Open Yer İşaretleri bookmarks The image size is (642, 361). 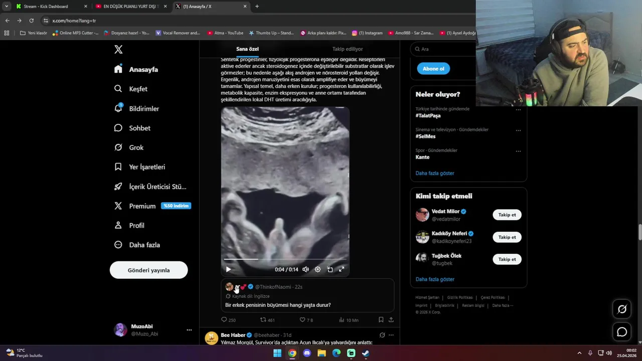click(139, 167)
